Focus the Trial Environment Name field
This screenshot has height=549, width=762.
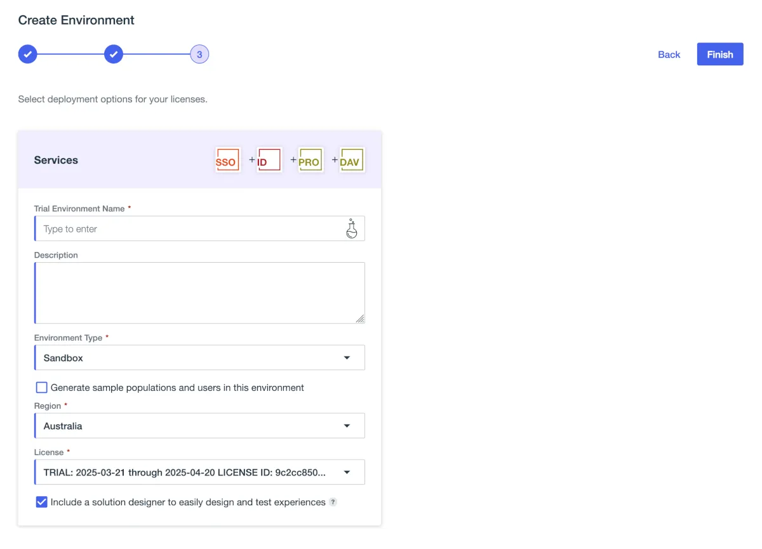coord(190,228)
